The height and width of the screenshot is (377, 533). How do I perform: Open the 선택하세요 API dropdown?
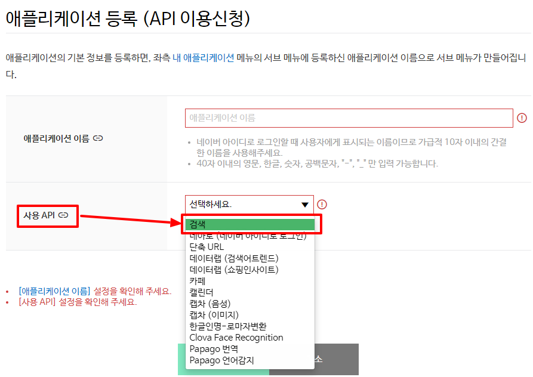249,205
